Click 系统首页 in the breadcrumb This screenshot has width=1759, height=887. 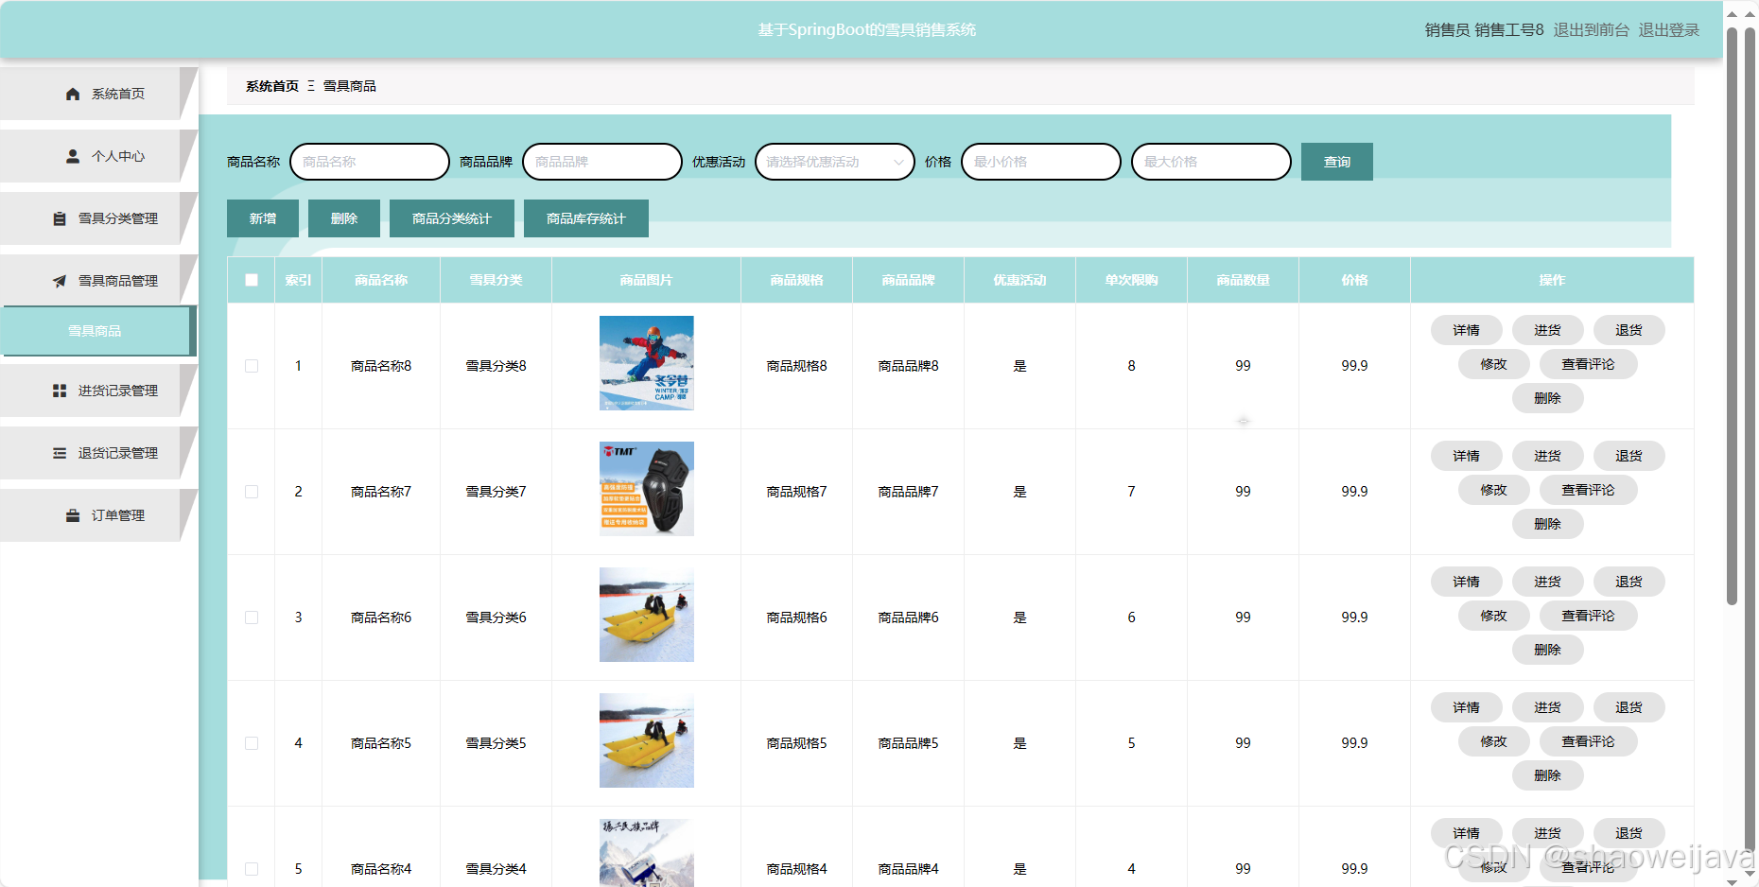pyautogui.click(x=272, y=86)
